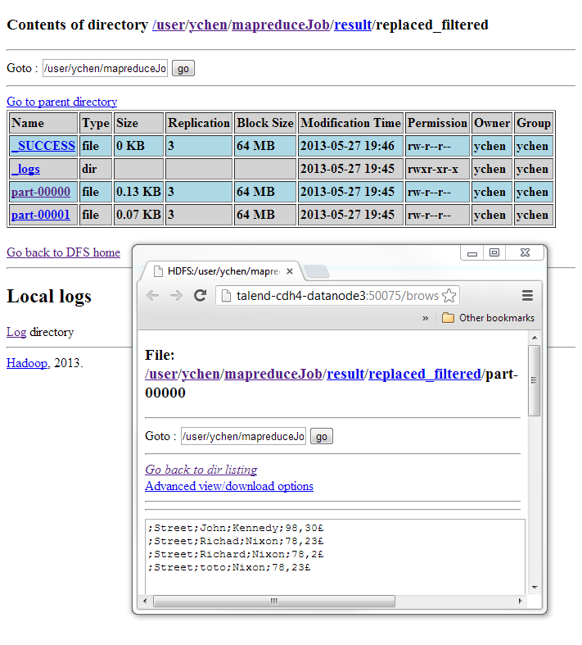Click Go to parent directory link
Screen dimensions: 582x645
[61, 102]
